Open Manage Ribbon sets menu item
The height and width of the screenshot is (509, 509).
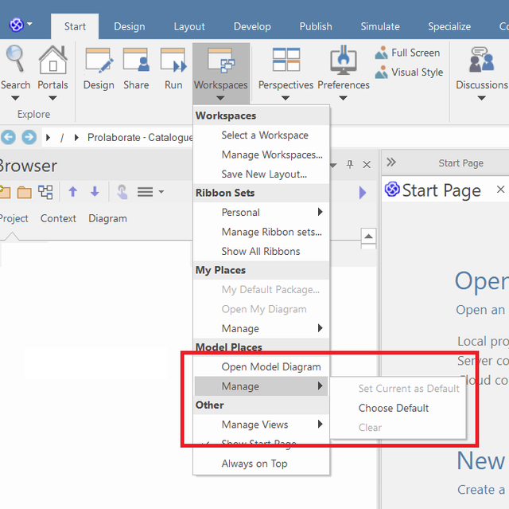(262, 232)
